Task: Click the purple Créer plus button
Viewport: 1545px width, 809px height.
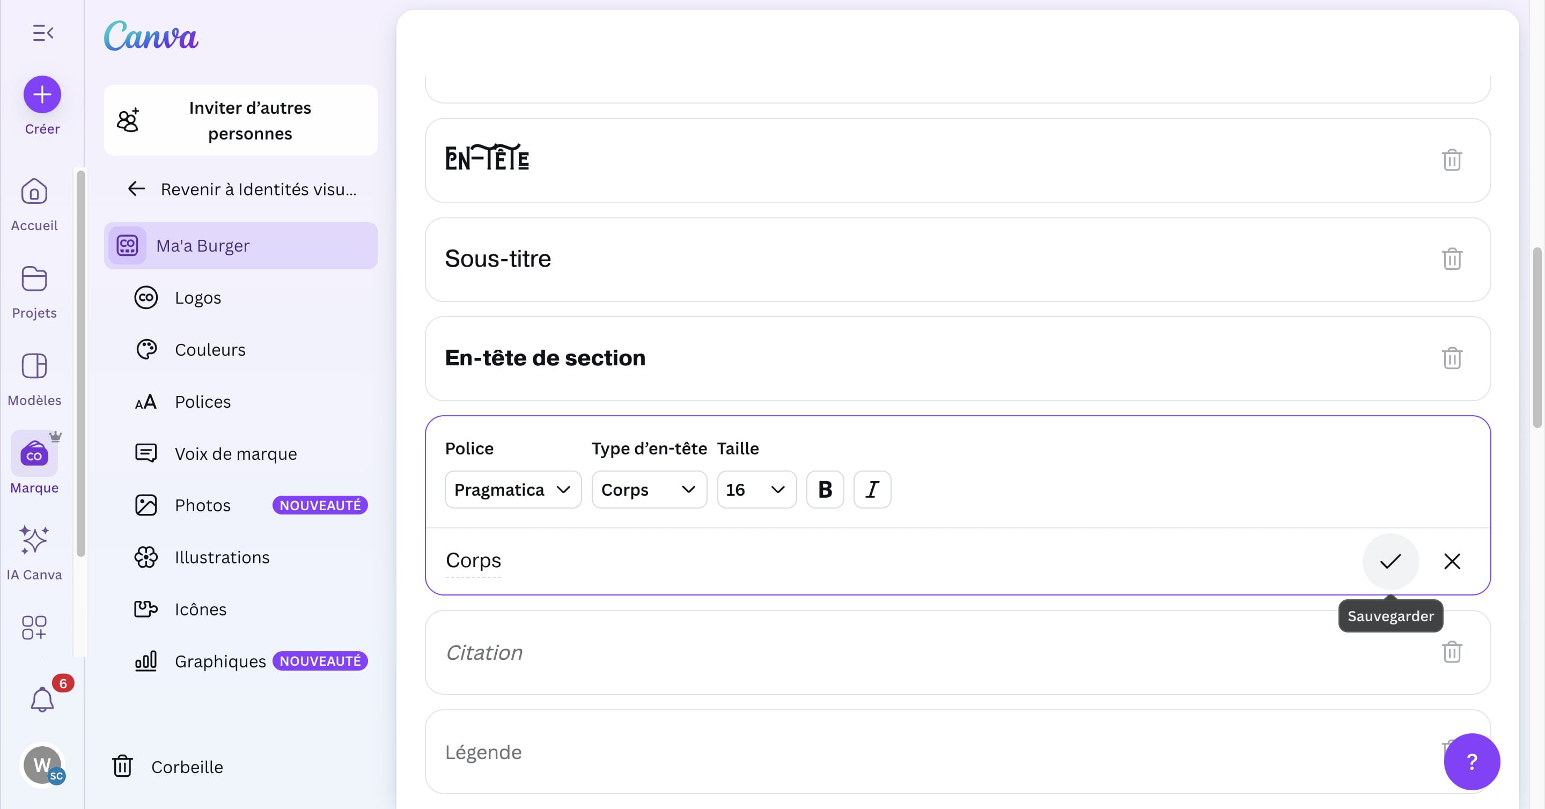Action: pos(42,94)
